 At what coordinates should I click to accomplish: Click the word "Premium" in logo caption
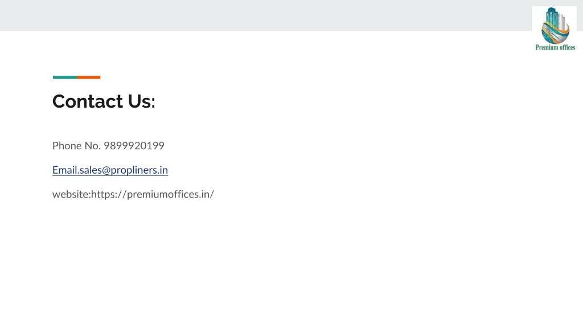coord(547,47)
